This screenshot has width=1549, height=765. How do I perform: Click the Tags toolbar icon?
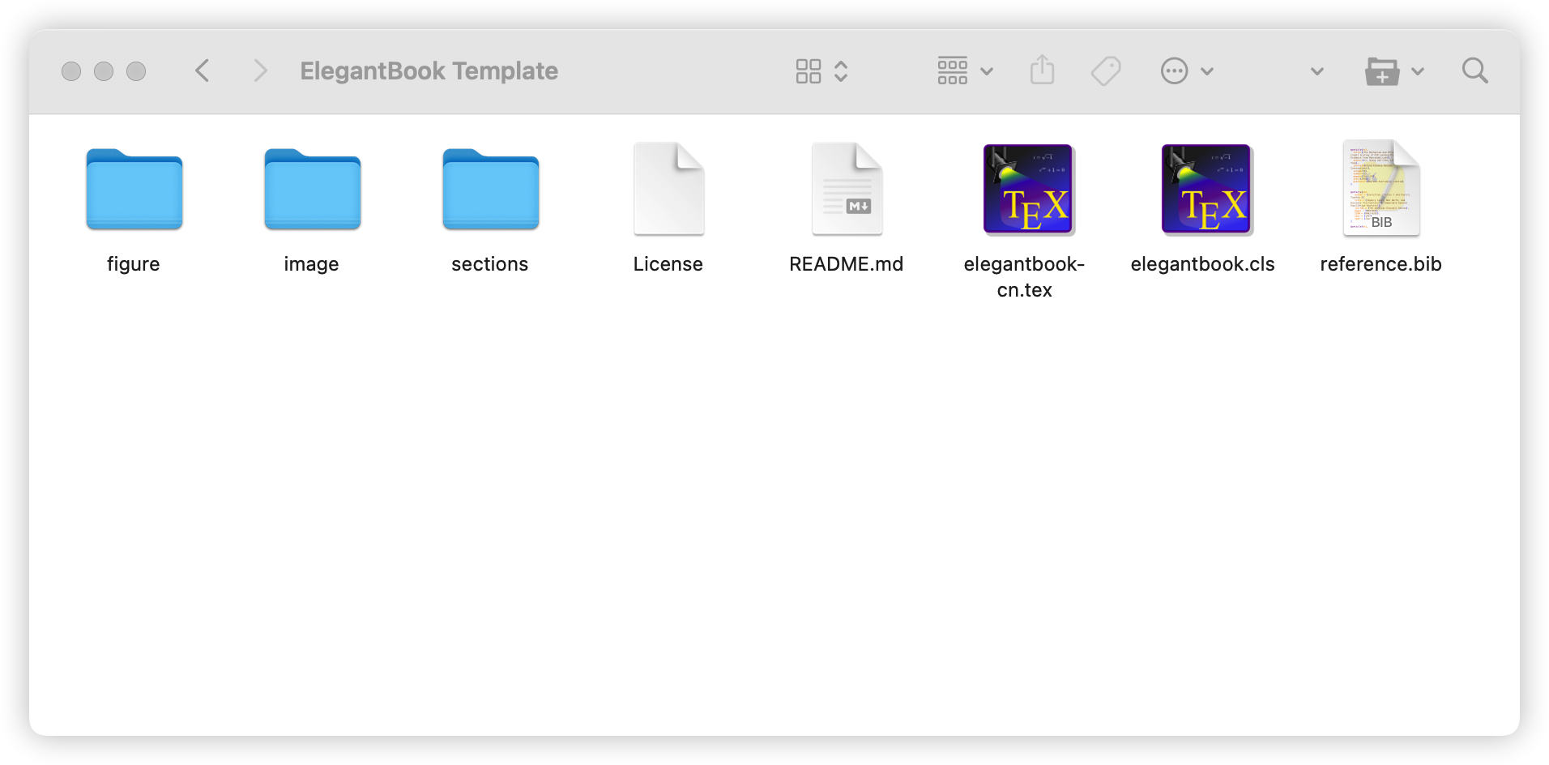click(x=1106, y=71)
